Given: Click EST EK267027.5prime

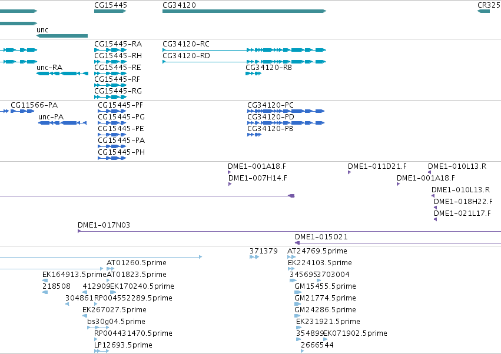Looking at the screenshot, I should (114, 310).
